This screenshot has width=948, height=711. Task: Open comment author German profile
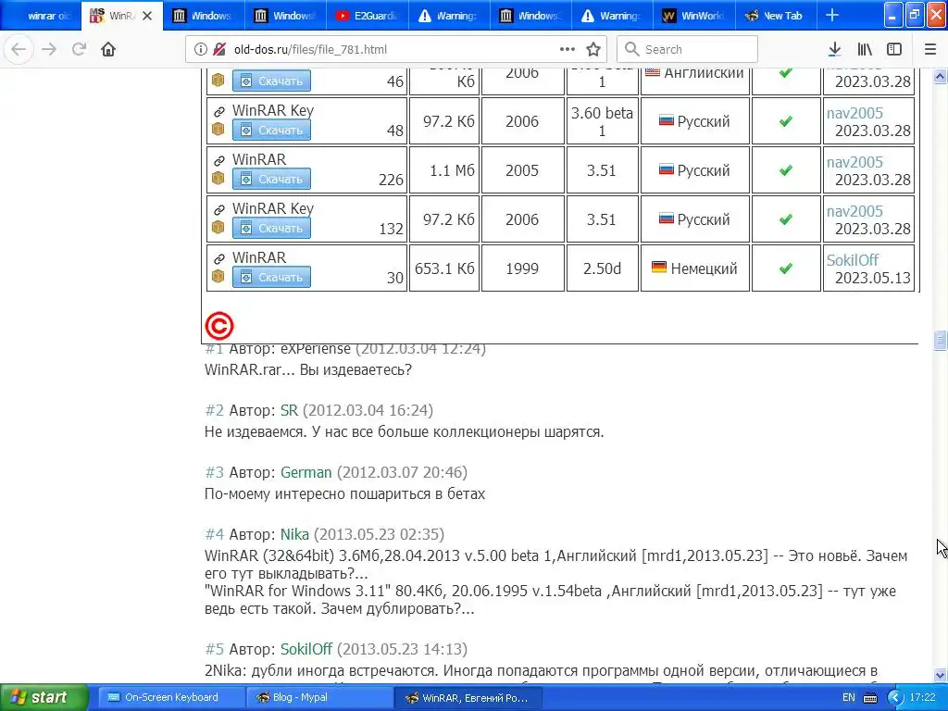pos(306,472)
